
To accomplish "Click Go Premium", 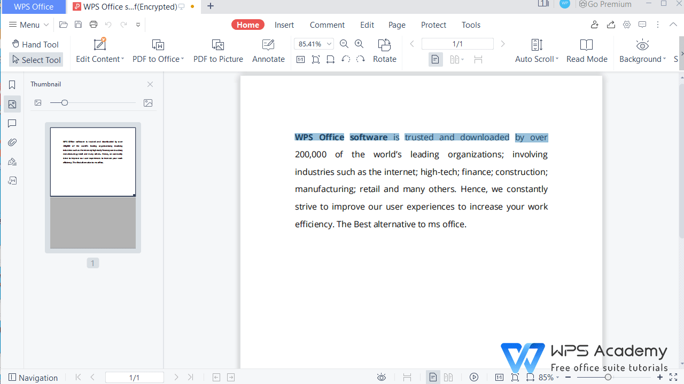I will [x=605, y=4].
